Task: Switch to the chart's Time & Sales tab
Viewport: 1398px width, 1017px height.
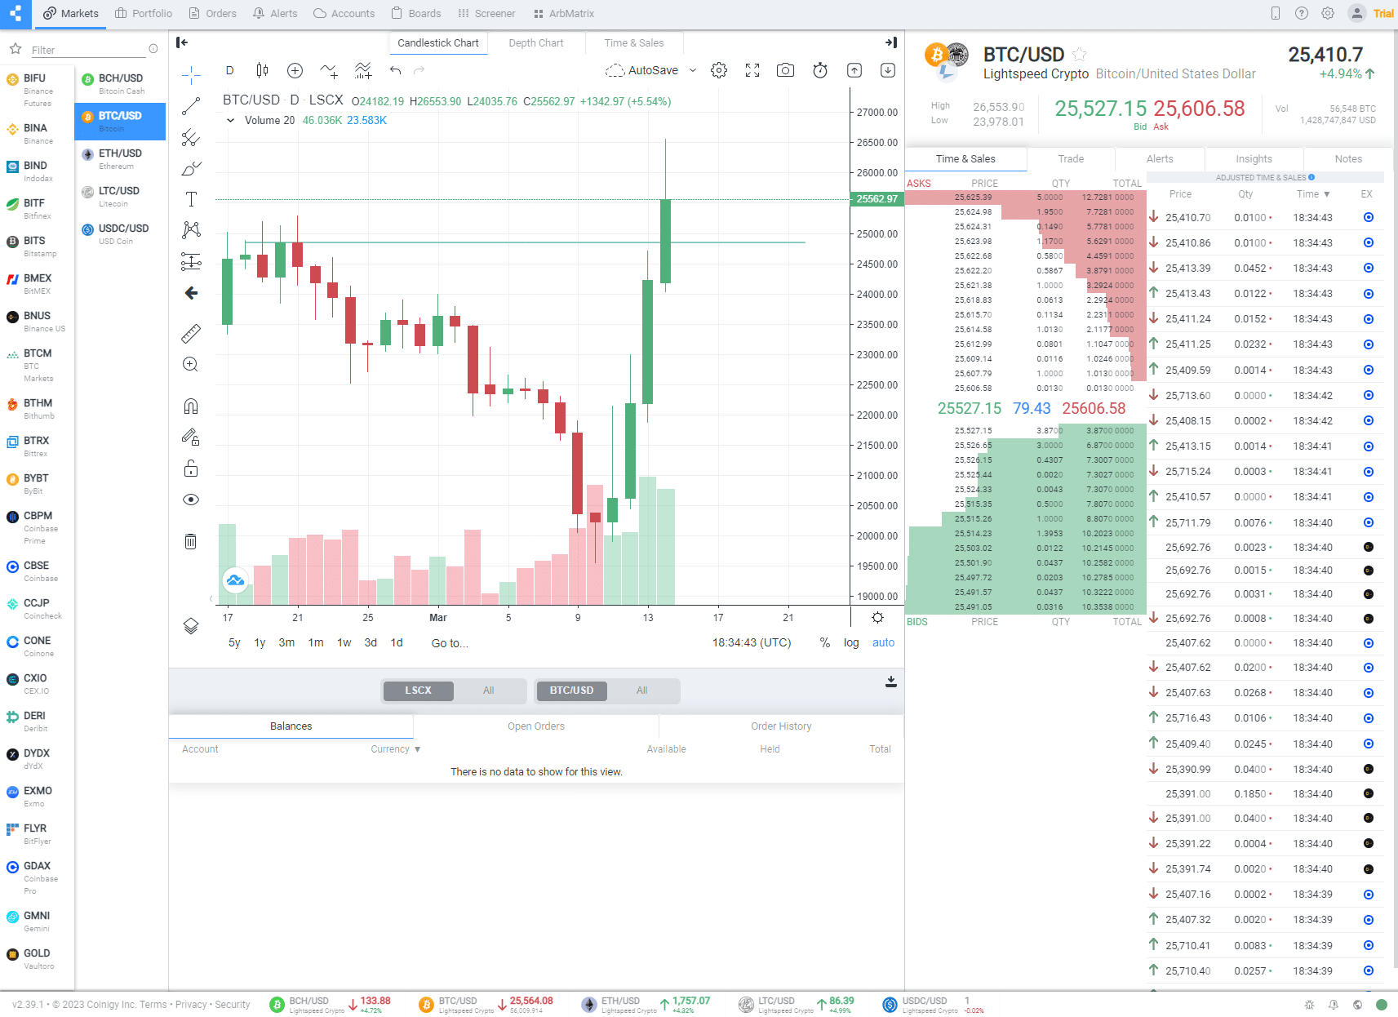Action: [634, 43]
